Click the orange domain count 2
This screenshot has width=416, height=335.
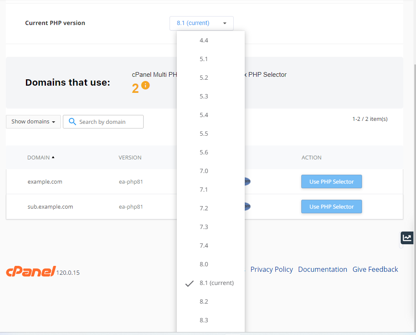pyautogui.click(x=135, y=89)
